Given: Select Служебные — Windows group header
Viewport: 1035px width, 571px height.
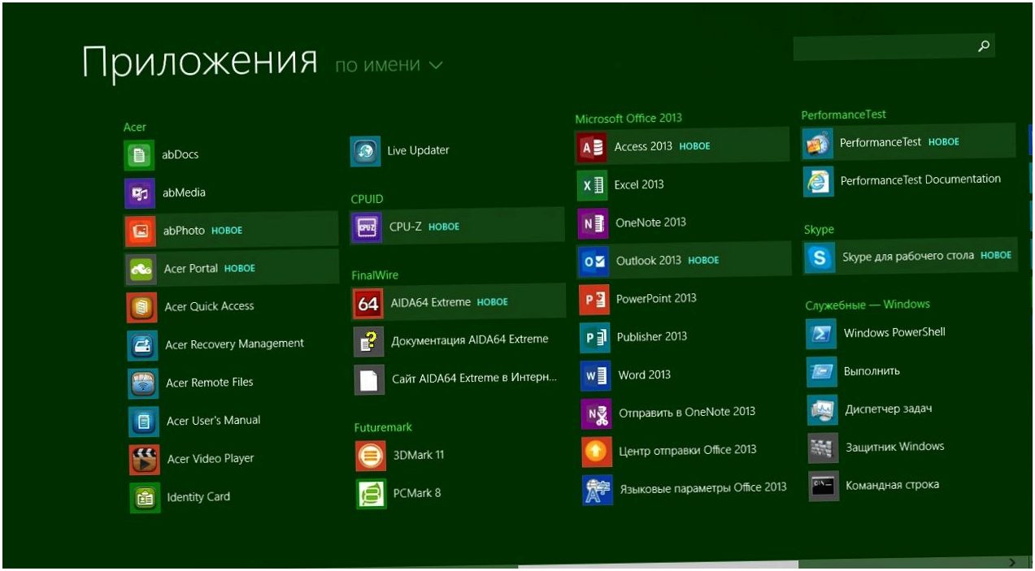Looking at the screenshot, I should (868, 305).
